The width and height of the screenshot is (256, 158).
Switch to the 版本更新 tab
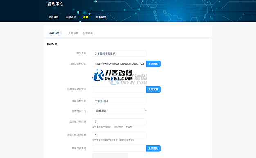click(x=88, y=33)
